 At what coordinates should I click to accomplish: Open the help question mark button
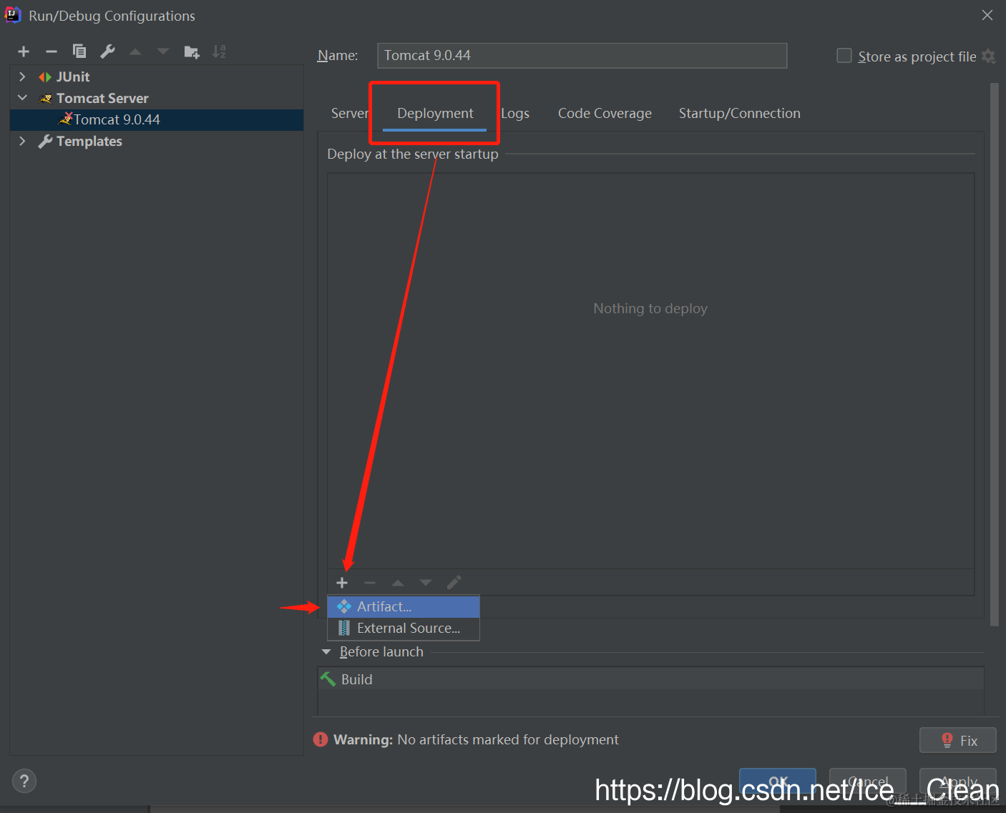(x=24, y=781)
